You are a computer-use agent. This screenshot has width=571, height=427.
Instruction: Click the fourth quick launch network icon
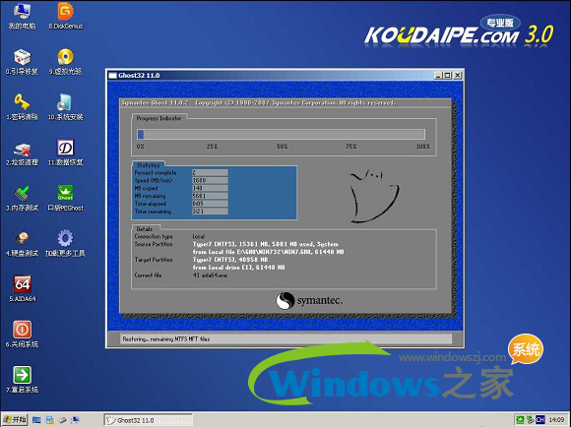(x=75, y=420)
